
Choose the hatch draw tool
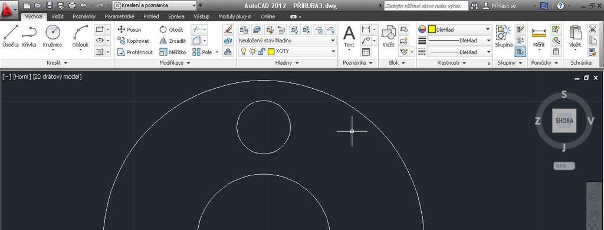(100, 51)
